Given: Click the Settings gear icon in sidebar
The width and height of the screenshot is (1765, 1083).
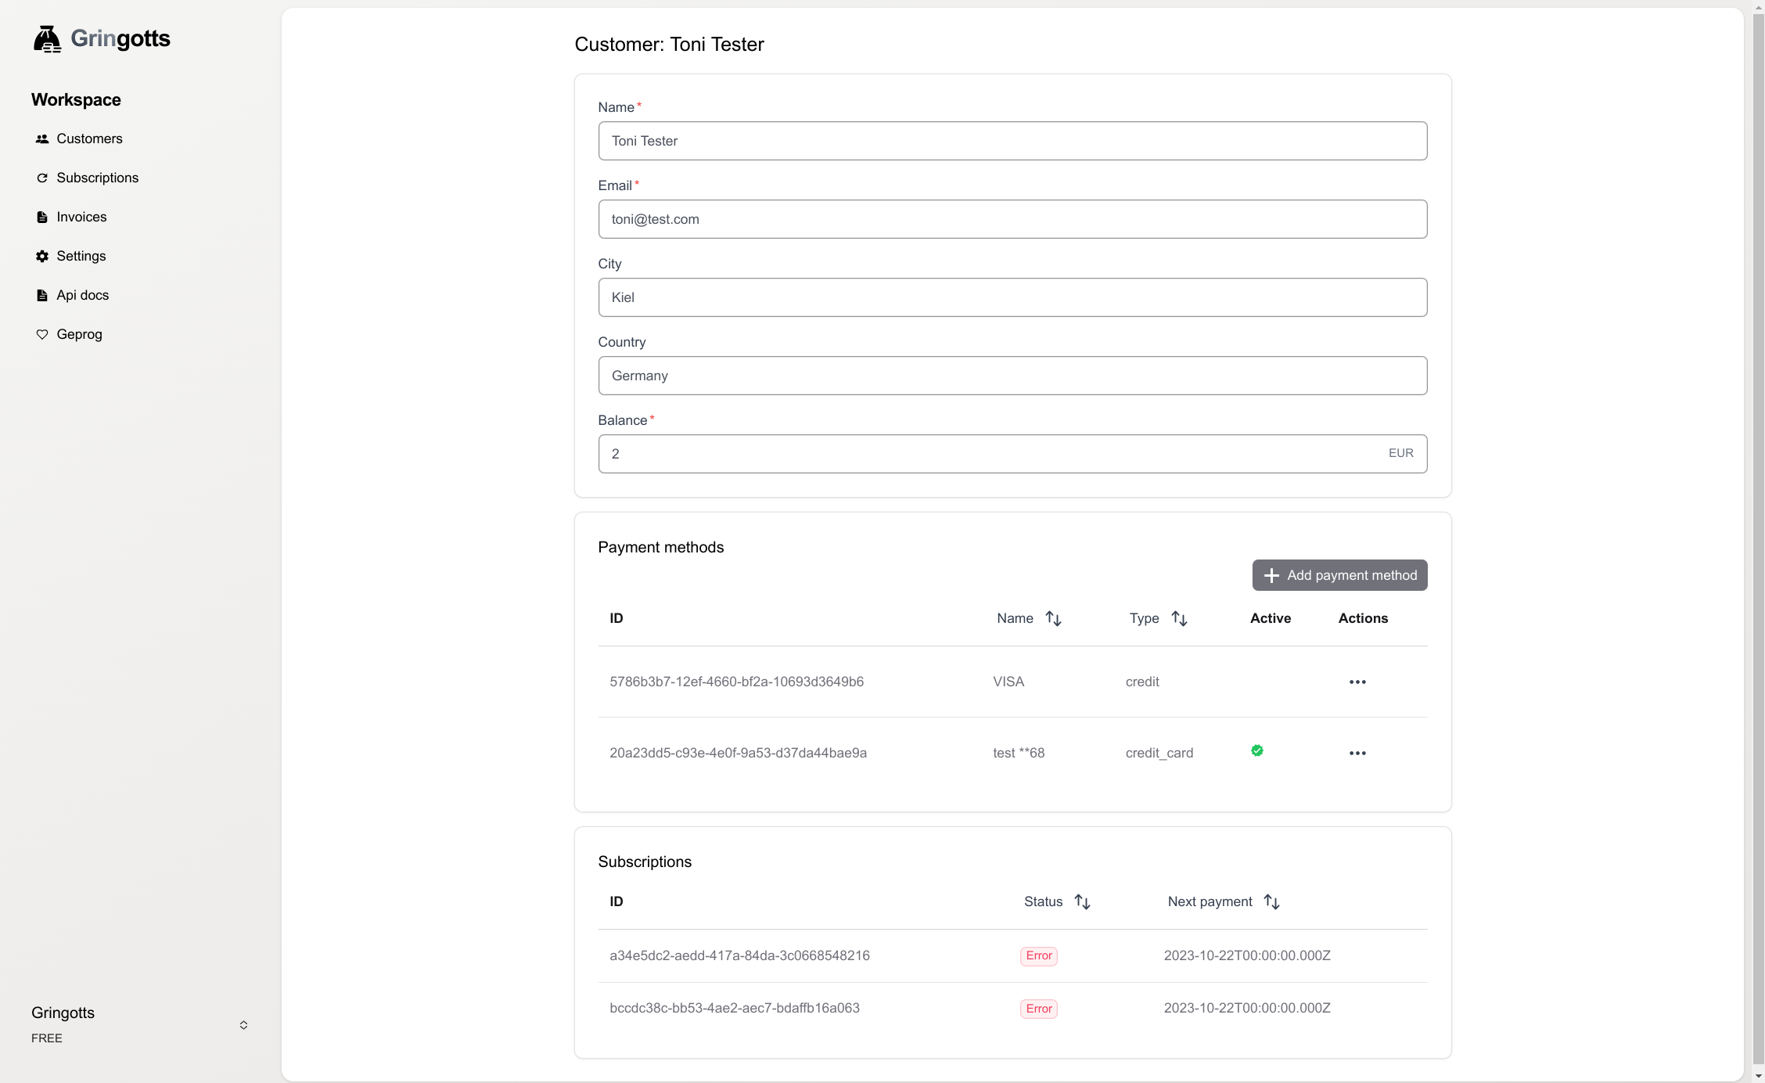Looking at the screenshot, I should point(42,256).
